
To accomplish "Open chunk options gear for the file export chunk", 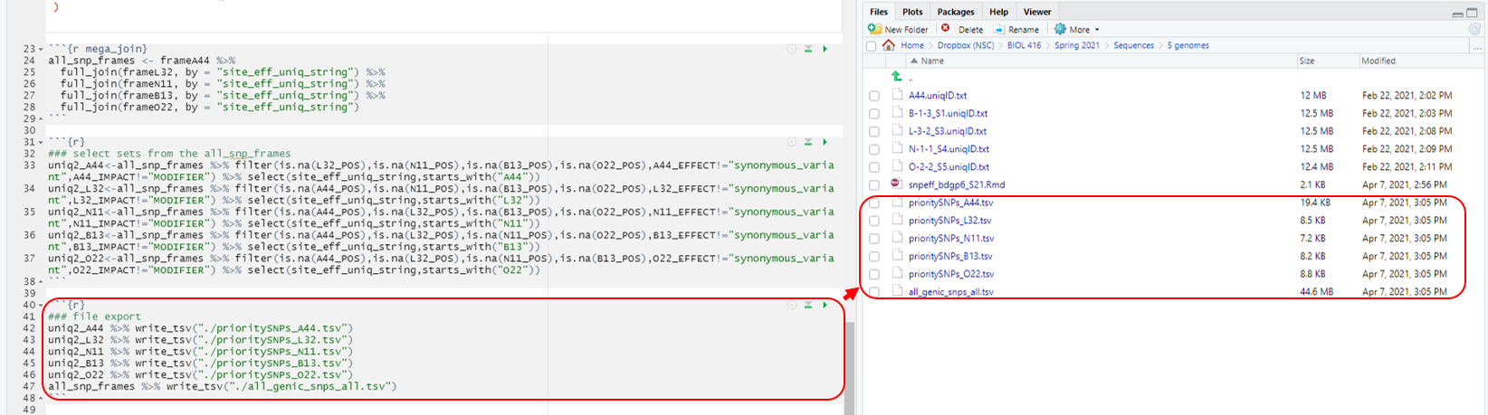I will (792, 306).
